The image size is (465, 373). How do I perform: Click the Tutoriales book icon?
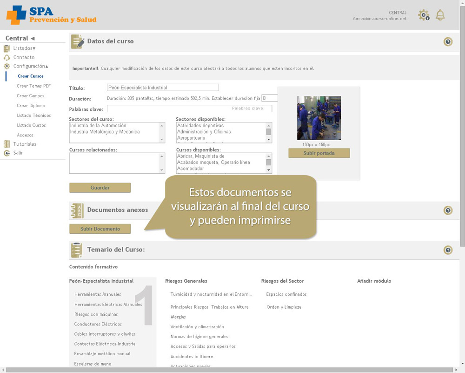7,144
